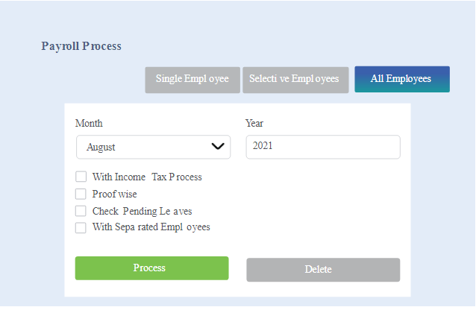This screenshot has width=476, height=310.
Task: Click the Check Pending Leaves label text
Action: pyautogui.click(x=143, y=211)
